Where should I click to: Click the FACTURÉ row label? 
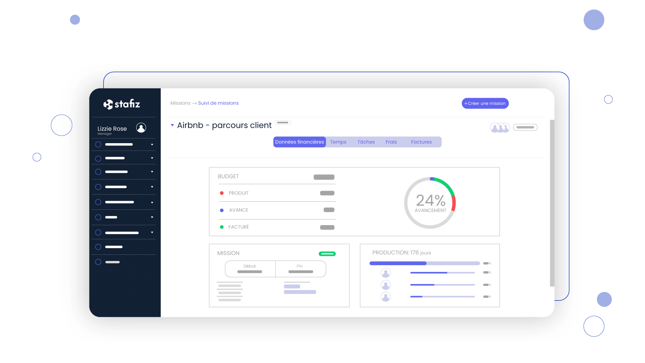tap(239, 227)
